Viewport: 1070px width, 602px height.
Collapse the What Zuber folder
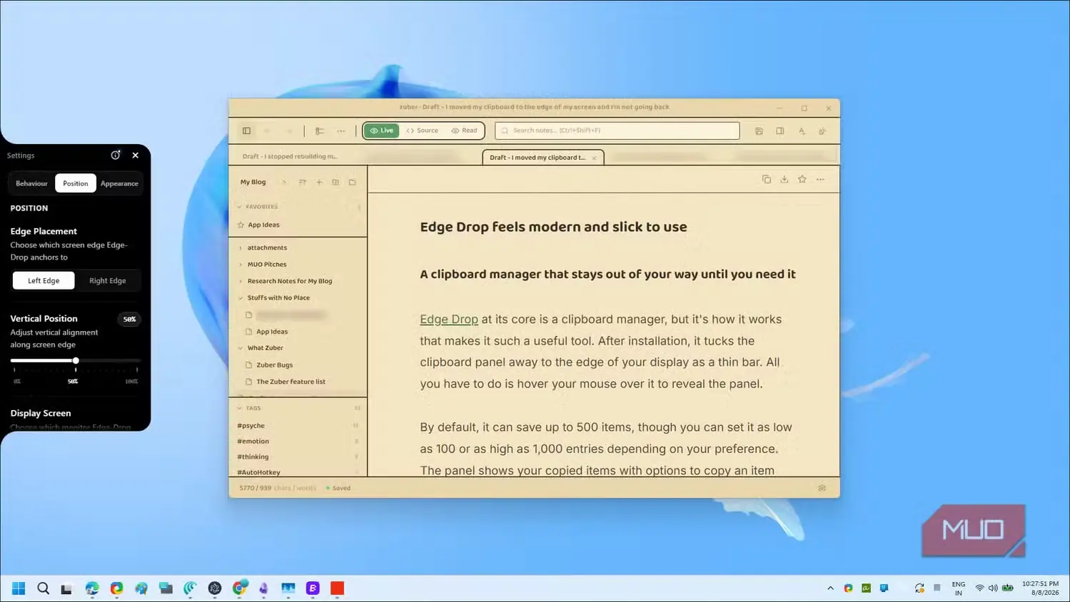241,348
